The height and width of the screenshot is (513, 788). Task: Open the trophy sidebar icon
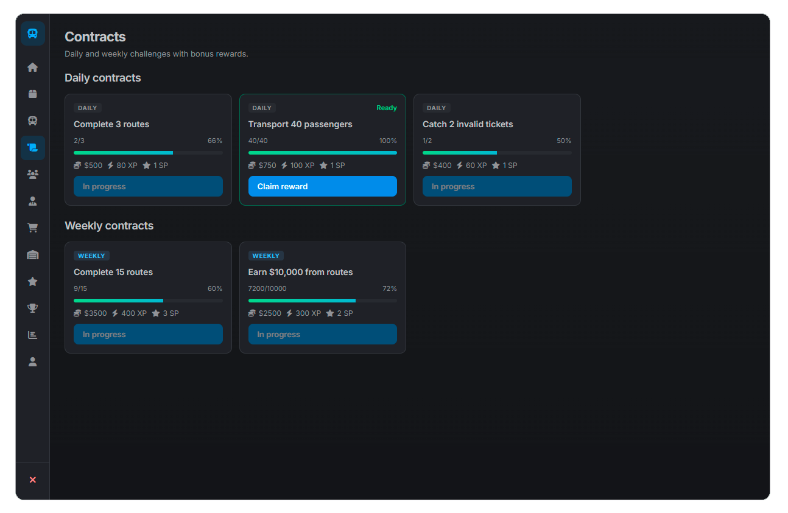pos(33,309)
